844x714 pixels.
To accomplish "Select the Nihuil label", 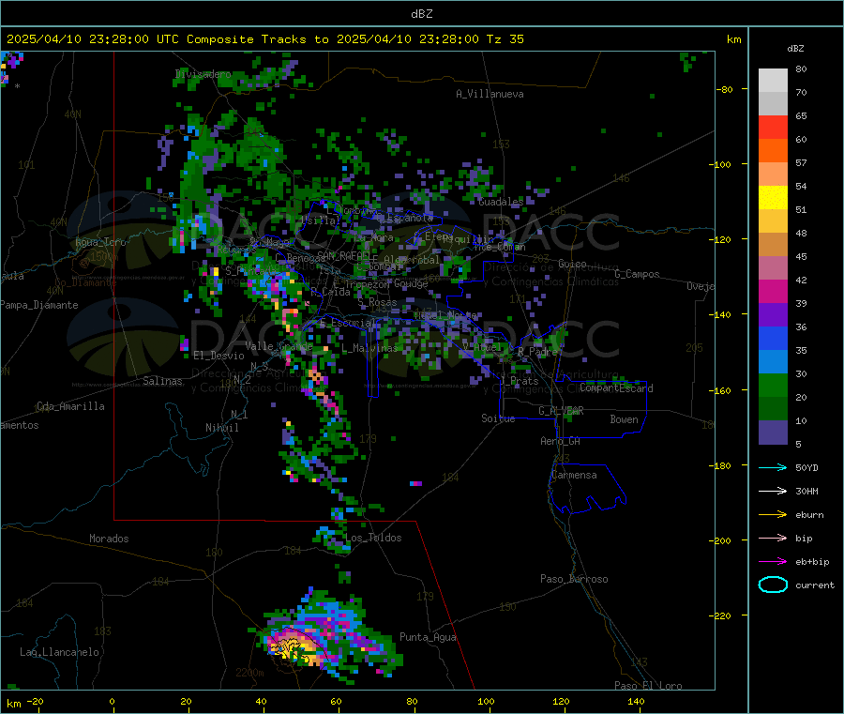I will click(221, 428).
